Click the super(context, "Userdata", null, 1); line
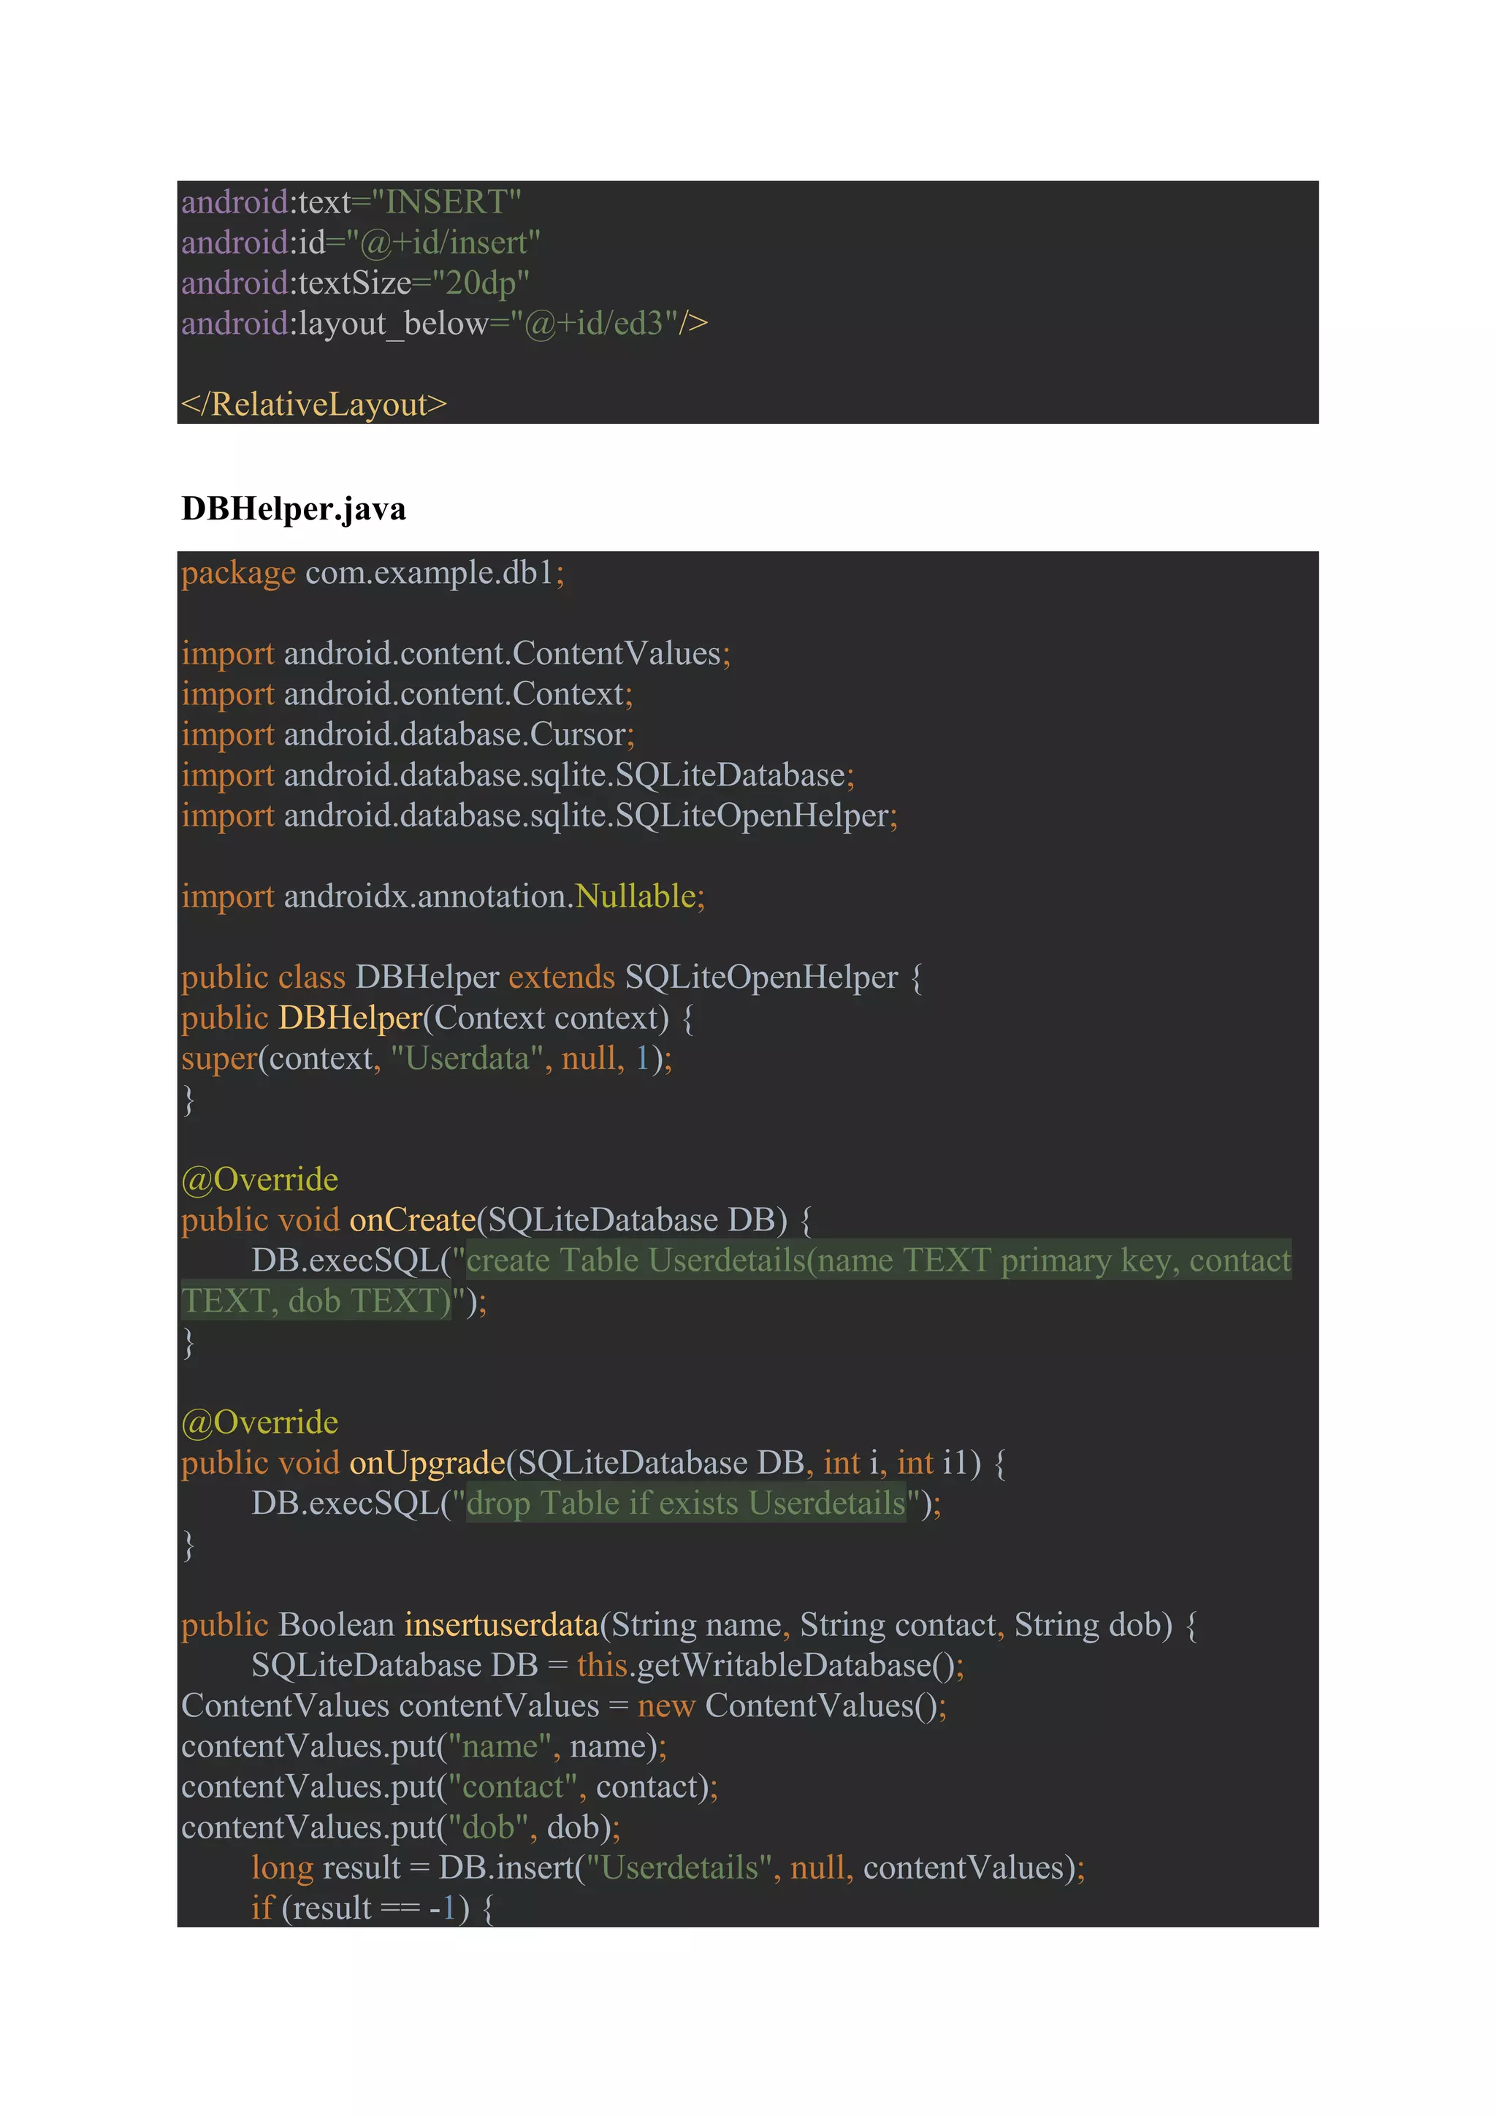Viewport: 1496px width, 2116px height. 426,1058
